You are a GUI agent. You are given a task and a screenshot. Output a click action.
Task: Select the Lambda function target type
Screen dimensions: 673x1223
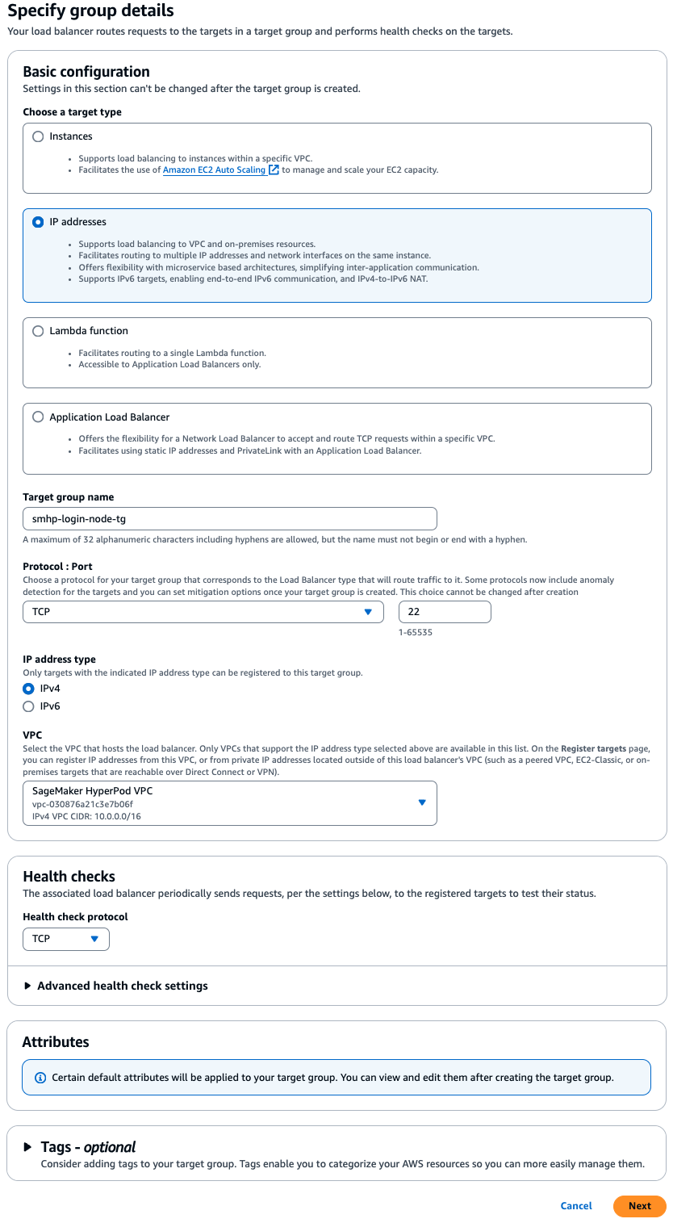click(x=38, y=330)
